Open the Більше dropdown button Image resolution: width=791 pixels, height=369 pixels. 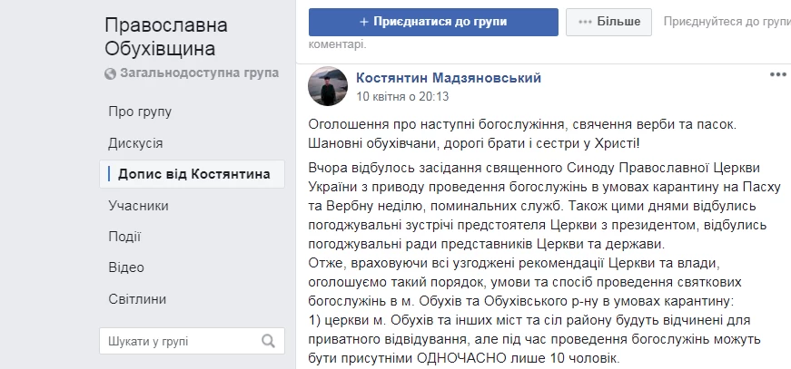coord(608,22)
